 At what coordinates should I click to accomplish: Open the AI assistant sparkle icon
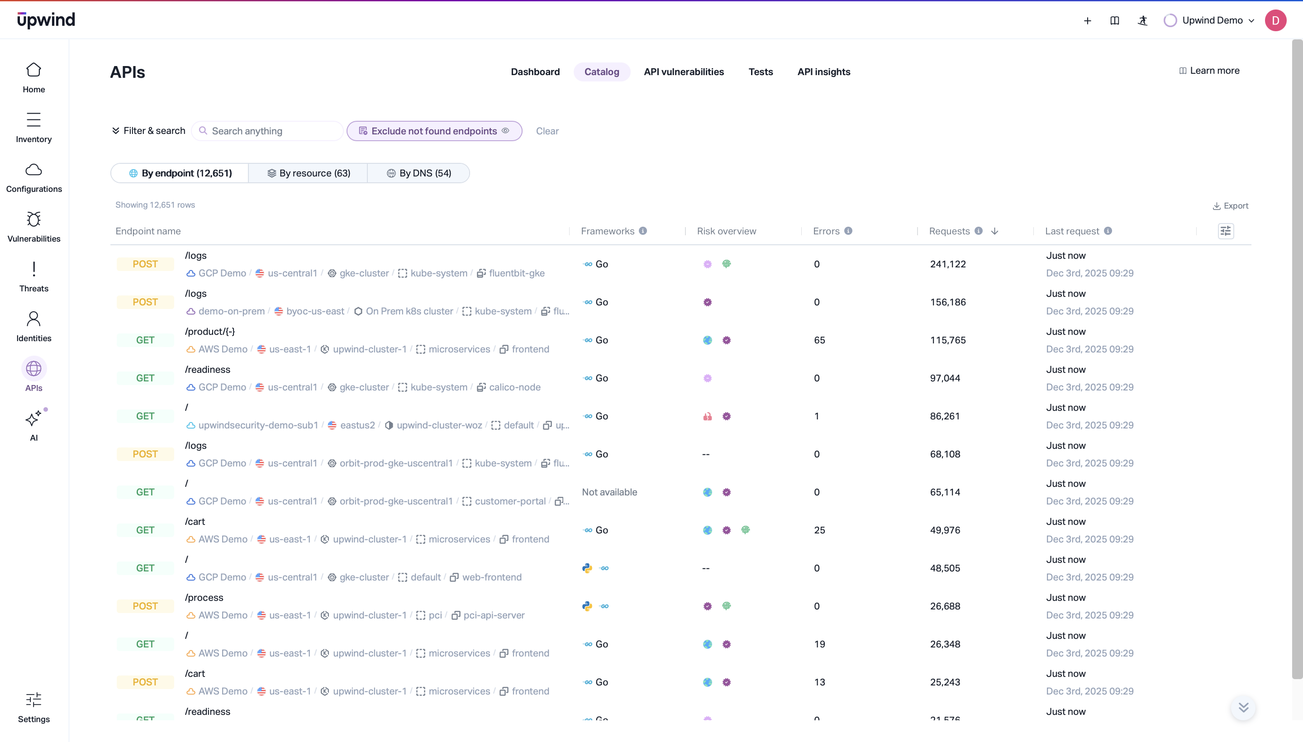coord(33,419)
